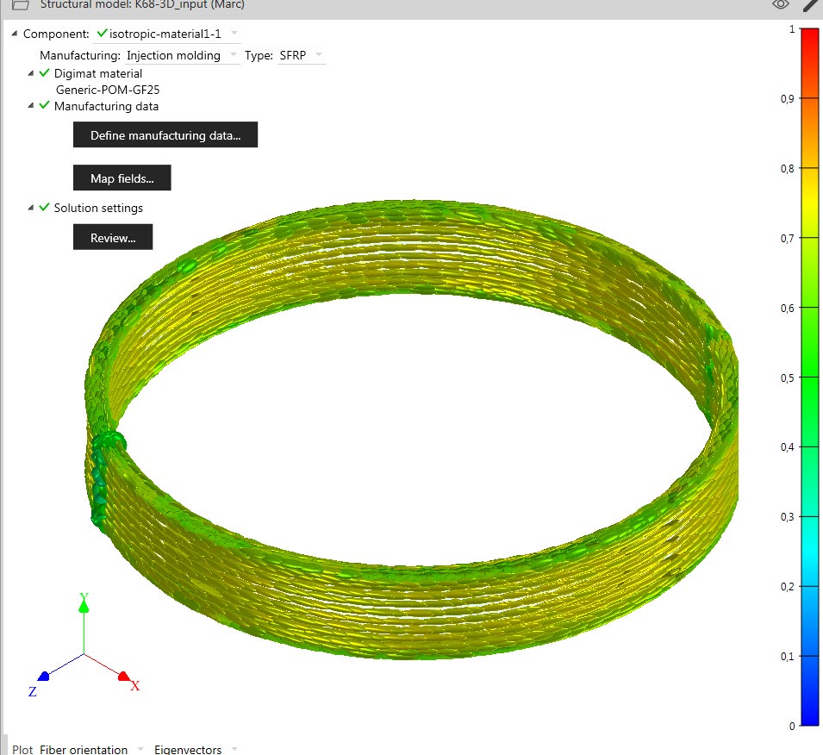Click the Review button under Solution settings
Viewport: 823px width, 755px height.
click(x=113, y=237)
